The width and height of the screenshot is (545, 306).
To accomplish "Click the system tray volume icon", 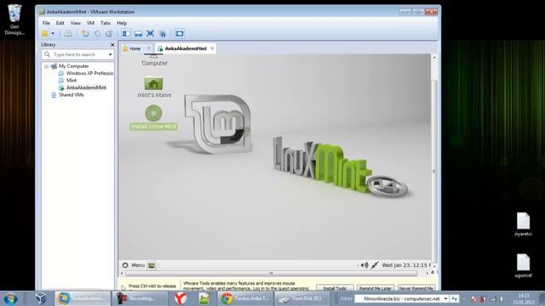I will (502, 298).
